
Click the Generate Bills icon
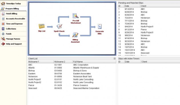[x=100, y=26]
